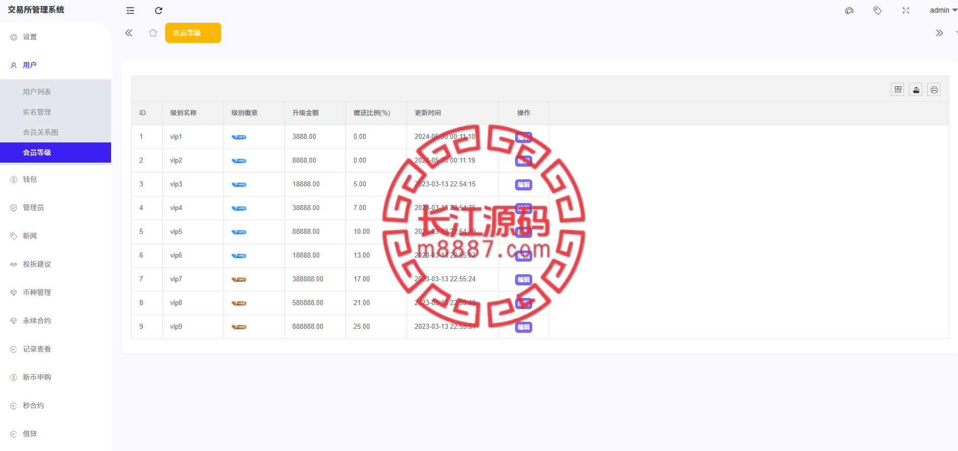Screen dimensions: 958x451
Task: Click the 管理员 shield icon
Action: (x=14, y=208)
